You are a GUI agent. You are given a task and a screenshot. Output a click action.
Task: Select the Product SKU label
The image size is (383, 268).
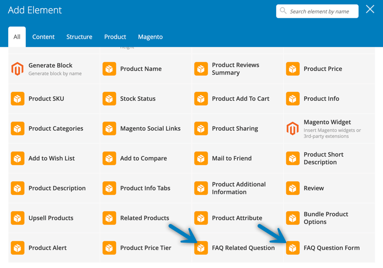46,99
